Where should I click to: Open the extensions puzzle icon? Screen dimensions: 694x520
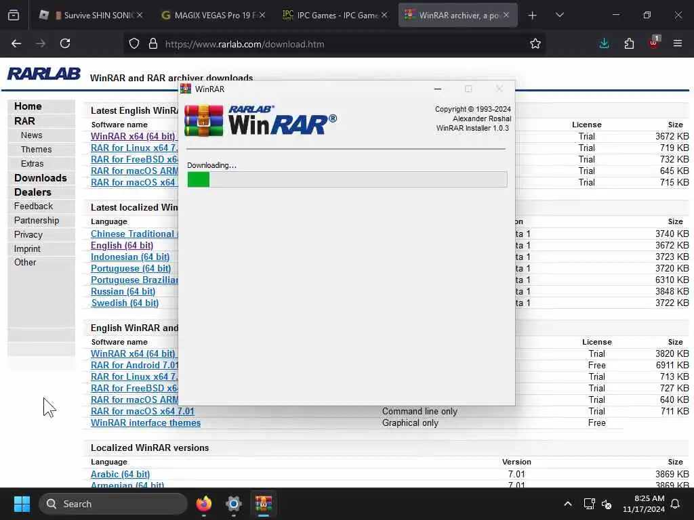(629, 43)
